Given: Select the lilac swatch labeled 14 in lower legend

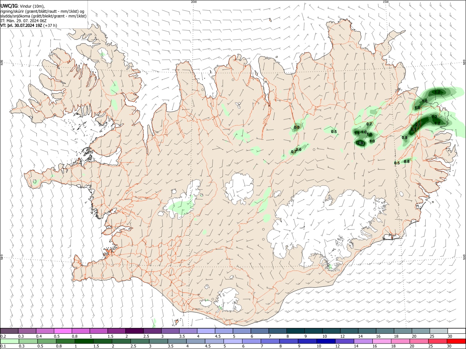Looking at the screenshot, I should [363, 341].
